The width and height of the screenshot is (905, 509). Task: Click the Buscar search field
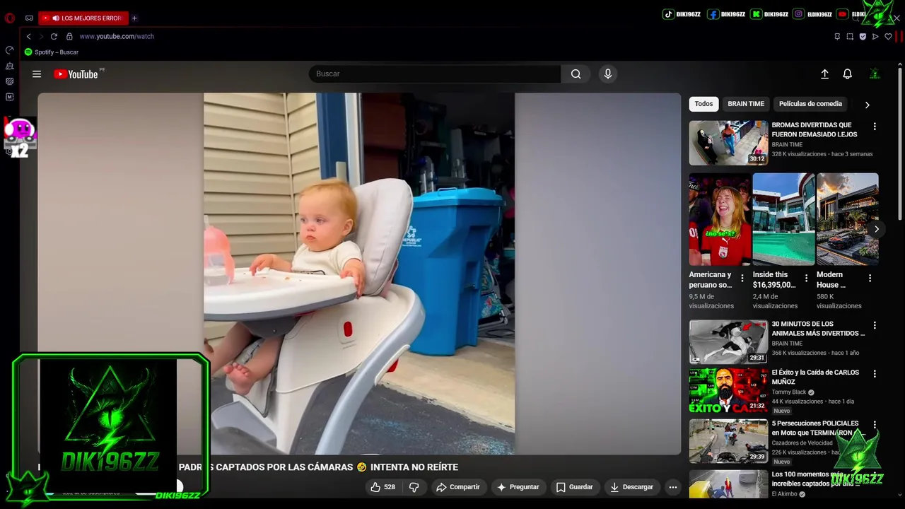coord(435,74)
